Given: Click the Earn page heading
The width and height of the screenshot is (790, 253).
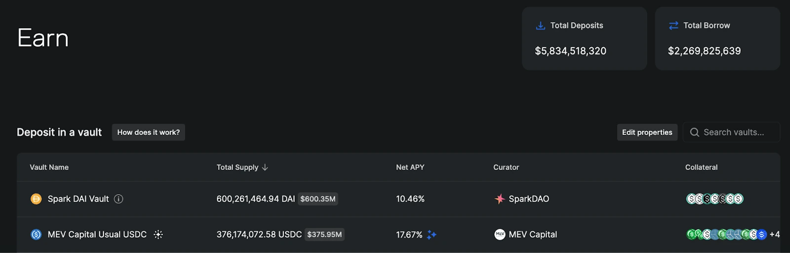Looking at the screenshot, I should [x=43, y=38].
